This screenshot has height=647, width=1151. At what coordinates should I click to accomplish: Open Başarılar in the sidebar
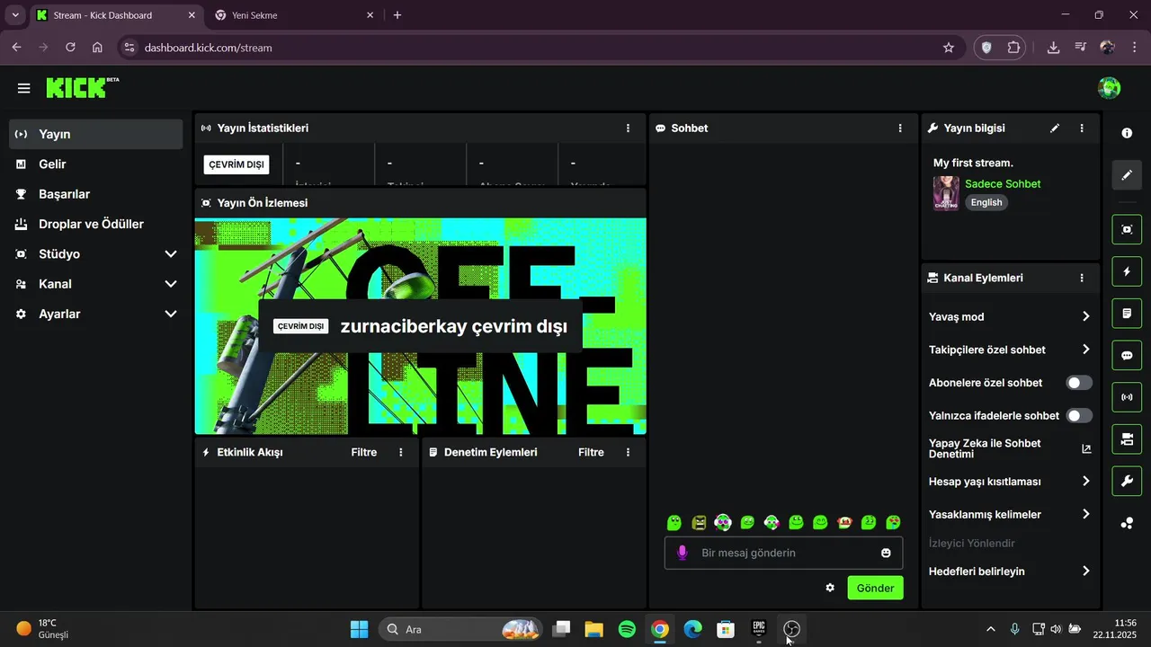(x=96, y=194)
